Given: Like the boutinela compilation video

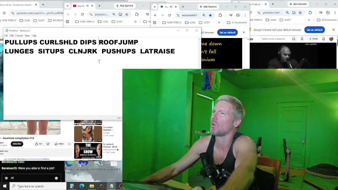Looking at the screenshot, I should point(39,144).
